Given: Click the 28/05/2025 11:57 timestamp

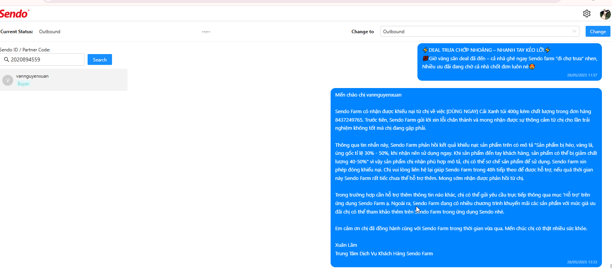Looking at the screenshot, I should [x=582, y=75].
